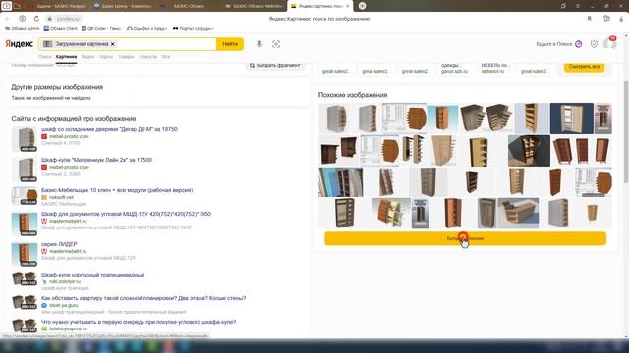The height and width of the screenshot is (353, 629).
Task: Open Будьте в Плюсе link
Action: click(559, 44)
